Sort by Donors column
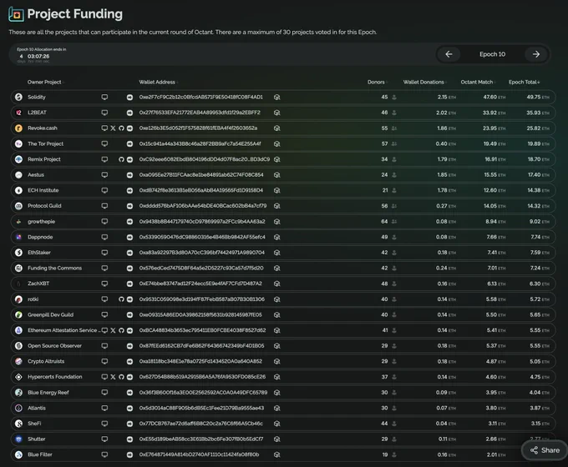The image size is (568, 467). (x=377, y=82)
